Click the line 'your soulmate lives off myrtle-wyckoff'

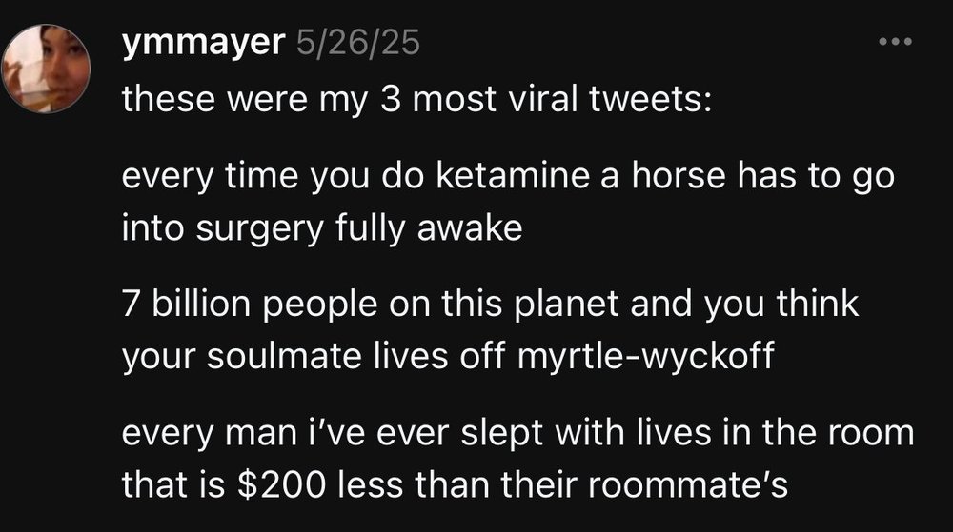click(x=448, y=356)
